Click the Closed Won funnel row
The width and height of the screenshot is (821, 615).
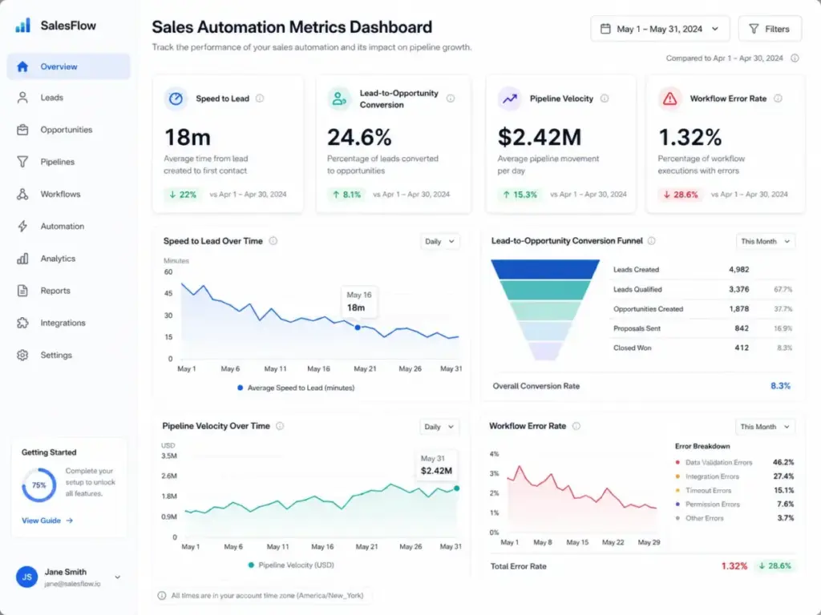tap(702, 348)
